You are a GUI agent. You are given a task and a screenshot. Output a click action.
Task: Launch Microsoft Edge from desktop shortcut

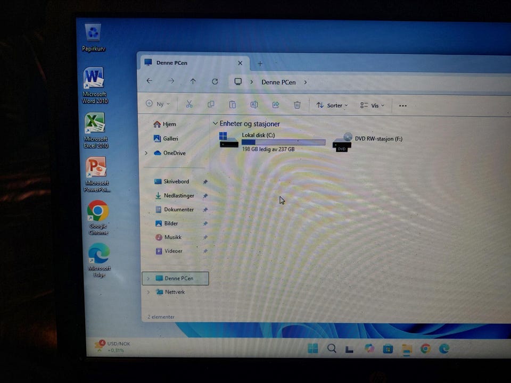[99, 260]
